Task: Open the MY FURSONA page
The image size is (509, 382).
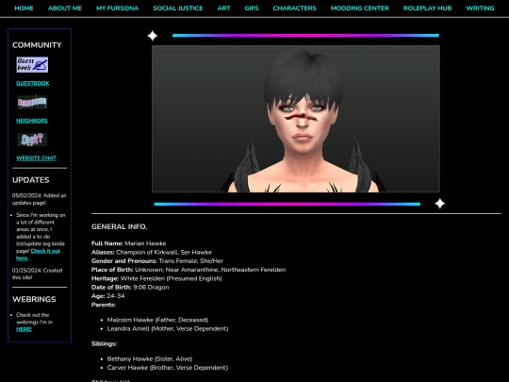Action: pos(117,8)
